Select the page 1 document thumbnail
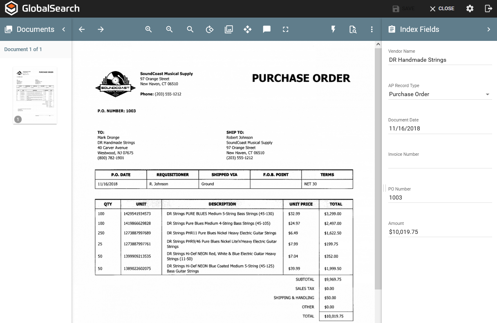497x323 pixels. 35,95
